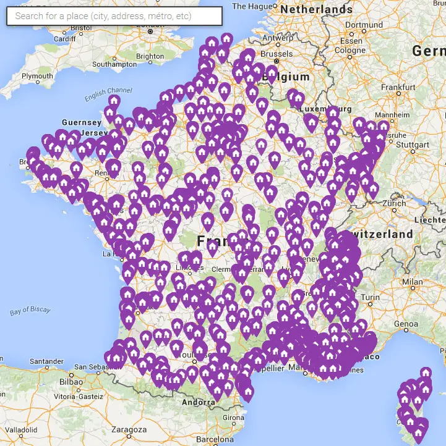The image size is (446, 446).
Task: Click the Antwerp city label
Action: coord(278,38)
